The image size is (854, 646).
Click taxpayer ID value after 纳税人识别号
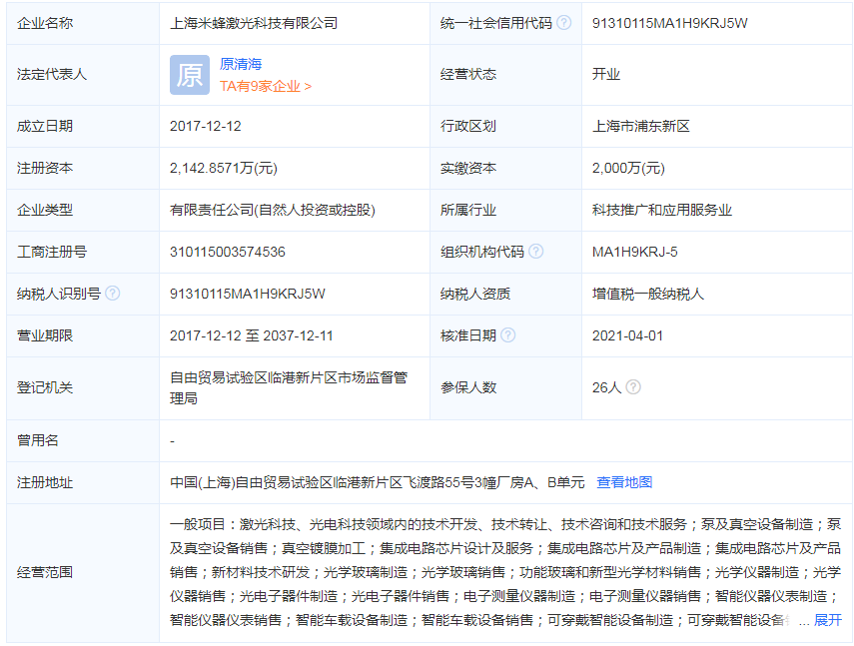248,294
